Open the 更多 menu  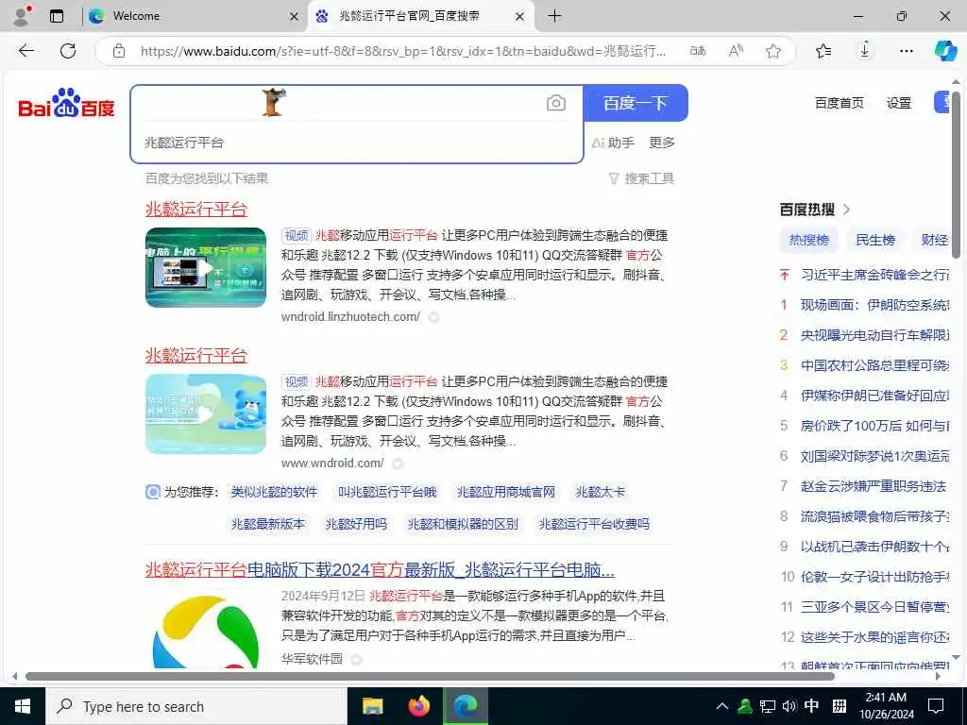tap(662, 143)
